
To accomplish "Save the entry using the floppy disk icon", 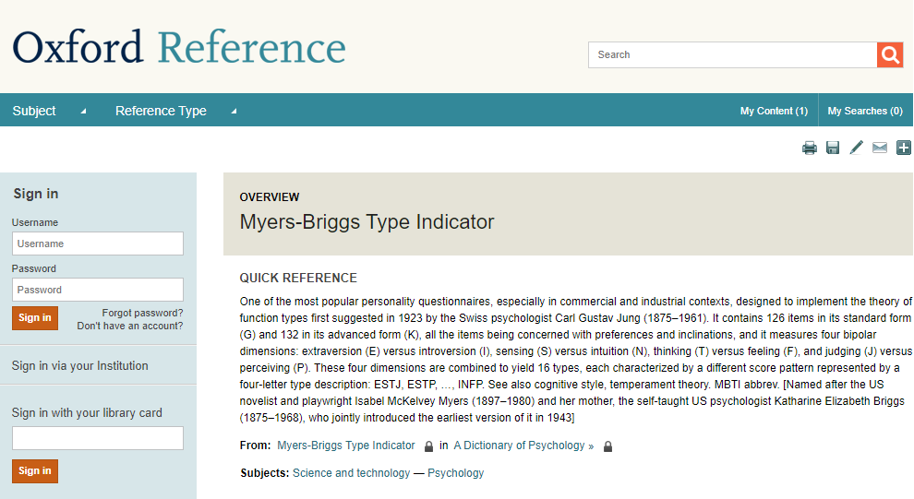I will click(833, 148).
